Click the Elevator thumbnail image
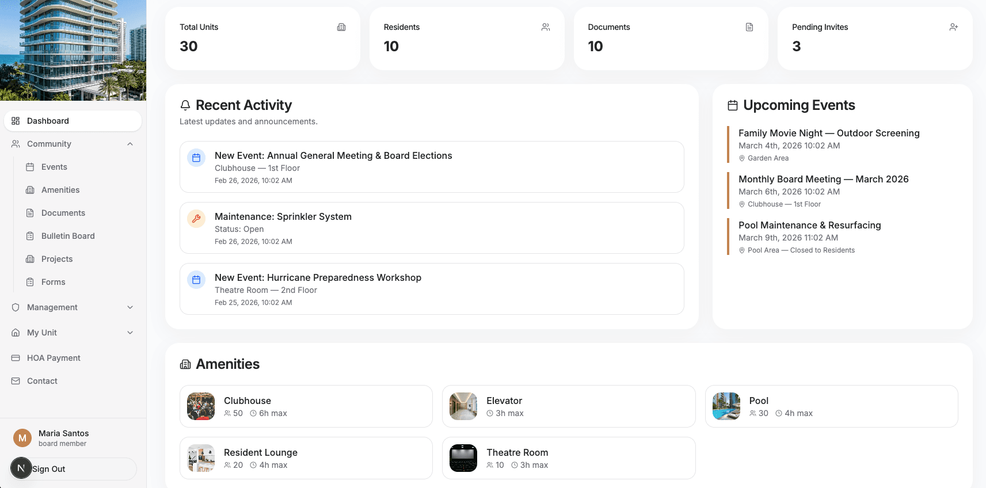This screenshot has width=986, height=488. (x=463, y=406)
